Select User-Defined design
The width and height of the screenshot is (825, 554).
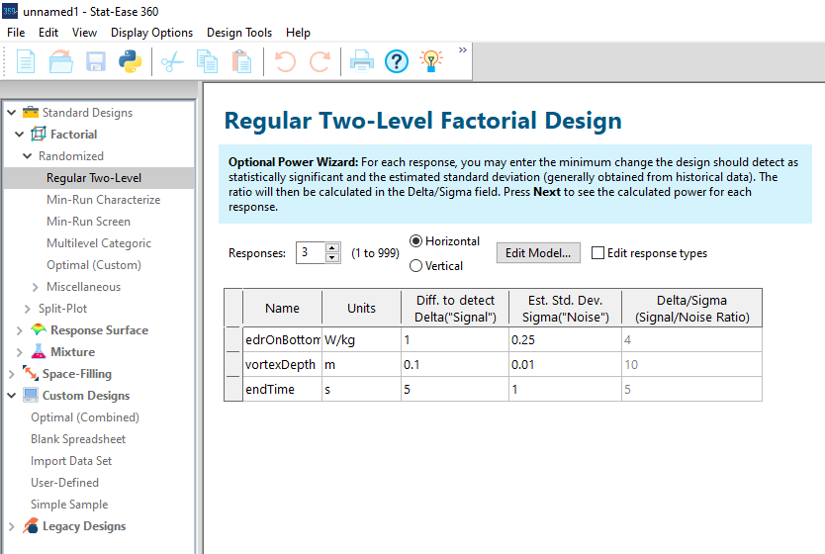point(64,483)
